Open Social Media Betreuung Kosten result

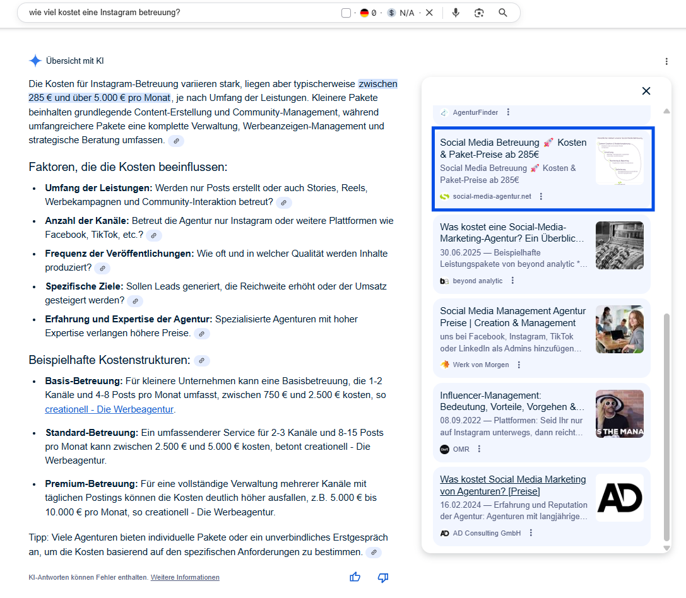pos(513,148)
